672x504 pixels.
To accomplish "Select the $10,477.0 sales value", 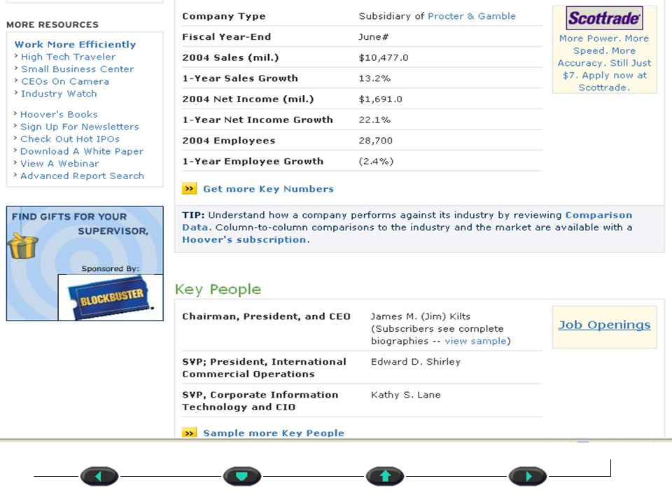I will tap(384, 58).
